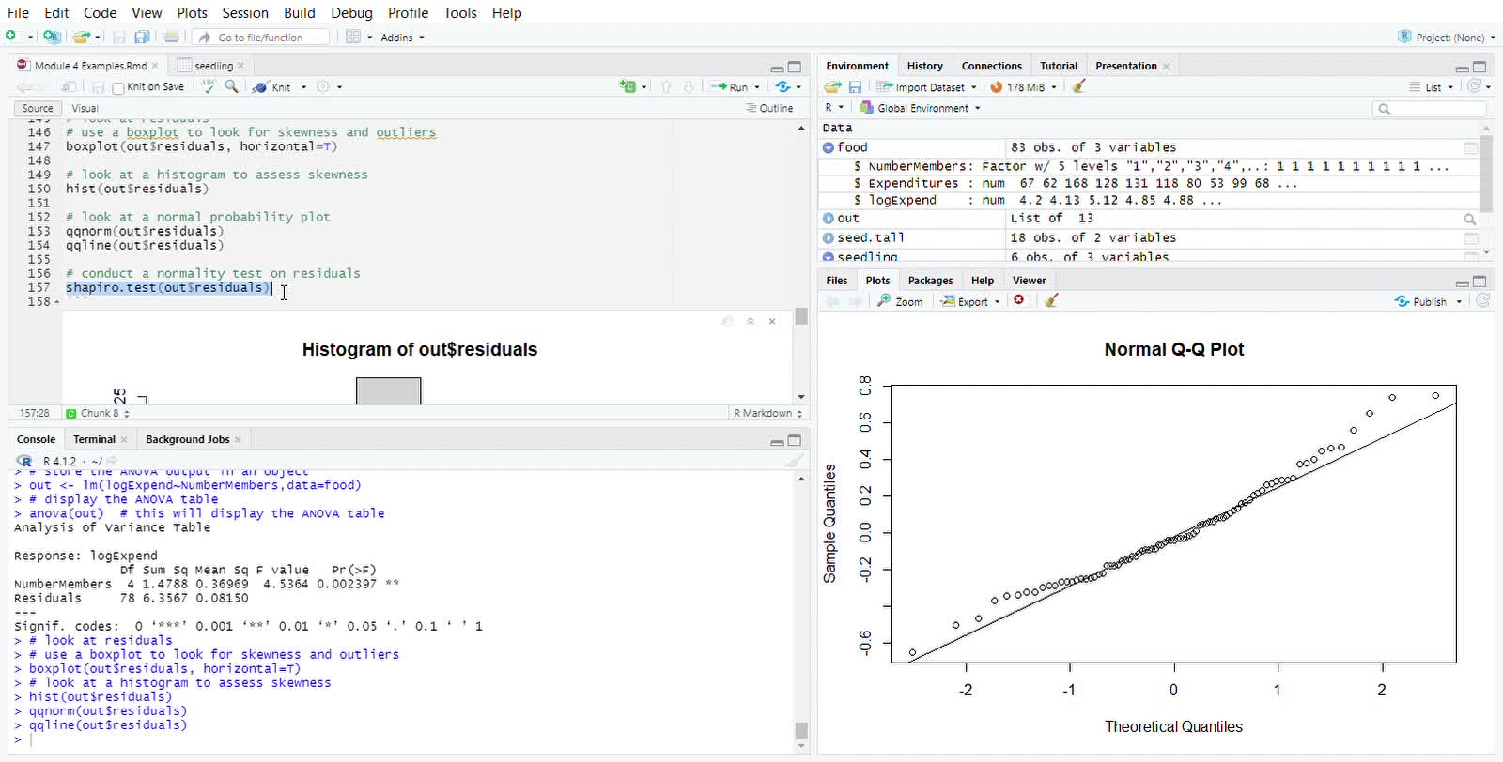Image resolution: width=1503 pixels, height=762 pixels.
Task: Switch to the seedling tab
Action: (213, 66)
